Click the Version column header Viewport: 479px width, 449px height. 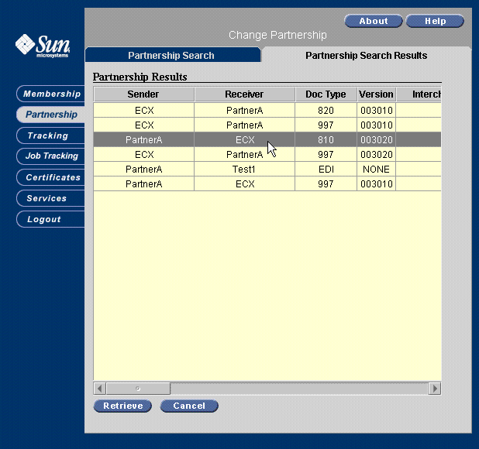[377, 94]
